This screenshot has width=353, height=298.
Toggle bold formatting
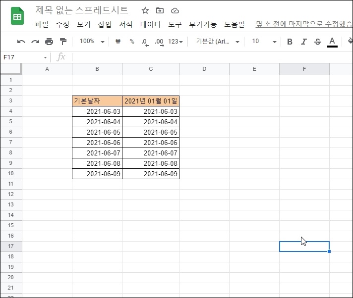point(290,42)
